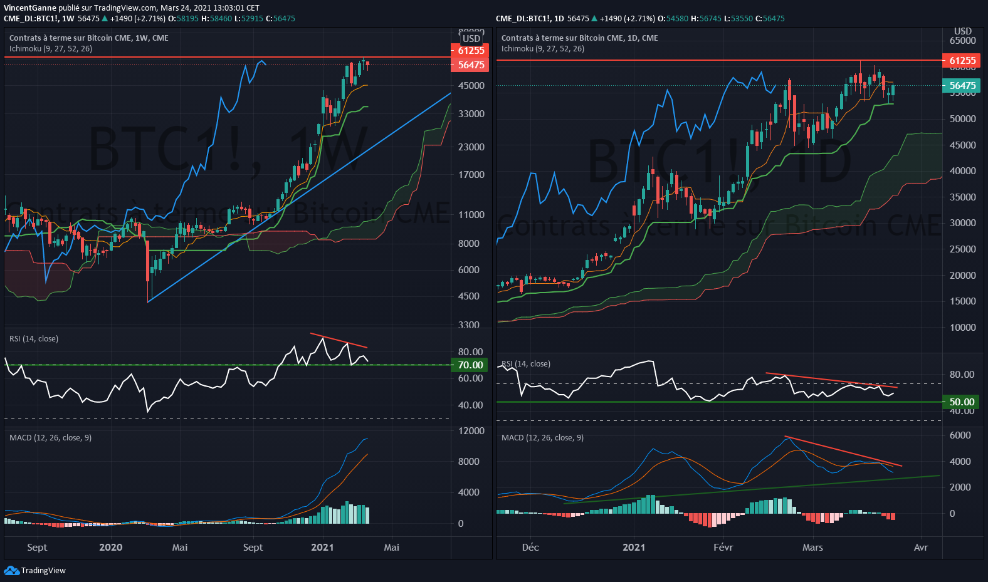The image size is (988, 582).
Task: Click the Mars label on daily time axis
Action: coord(812,548)
